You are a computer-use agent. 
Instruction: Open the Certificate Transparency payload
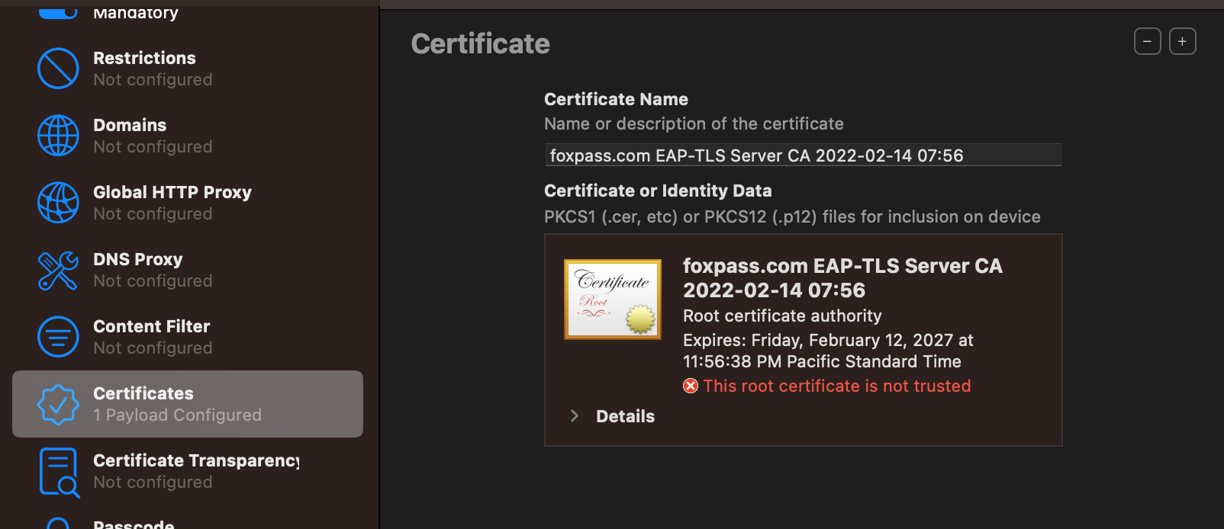point(188,471)
